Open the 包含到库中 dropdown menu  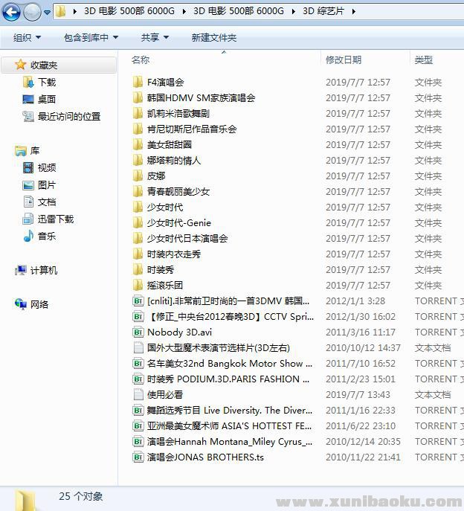click(x=91, y=37)
